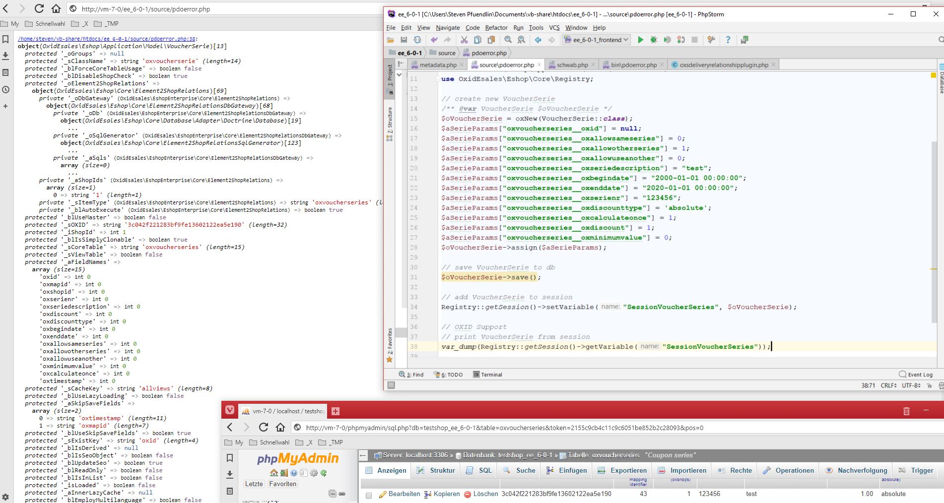
Task: Open the CRLF line separator selector
Action: (888, 385)
